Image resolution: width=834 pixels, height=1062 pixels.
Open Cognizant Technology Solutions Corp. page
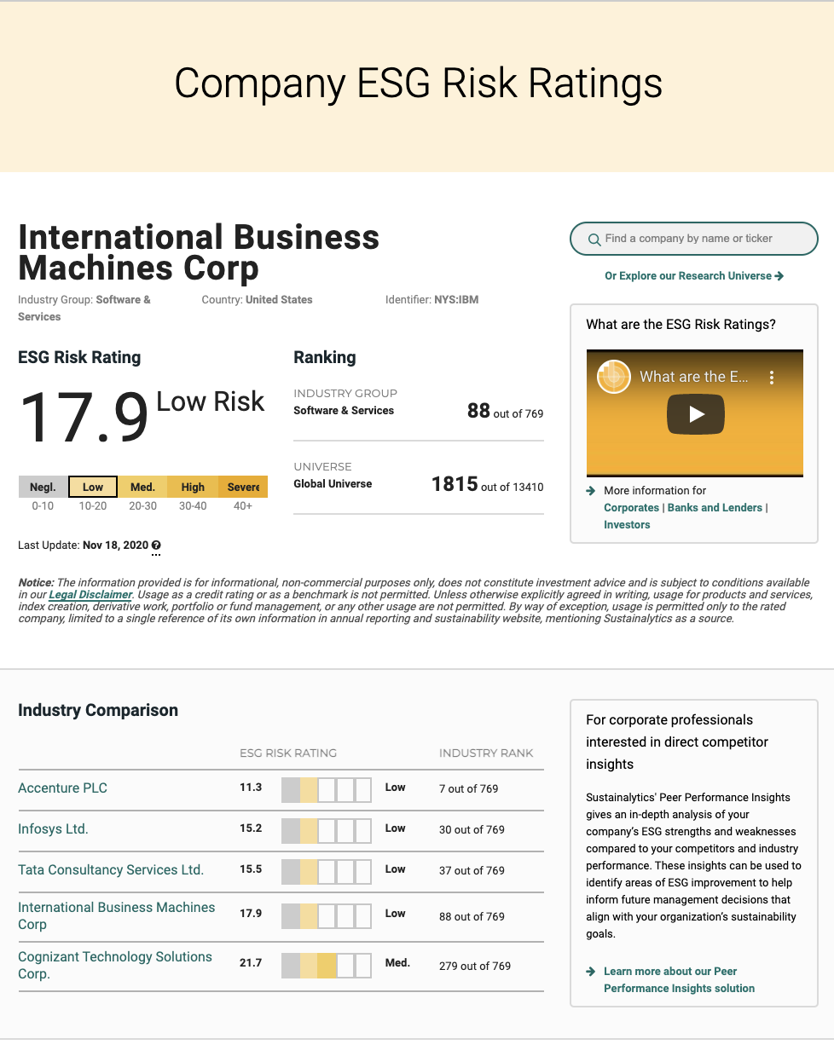pos(115,966)
